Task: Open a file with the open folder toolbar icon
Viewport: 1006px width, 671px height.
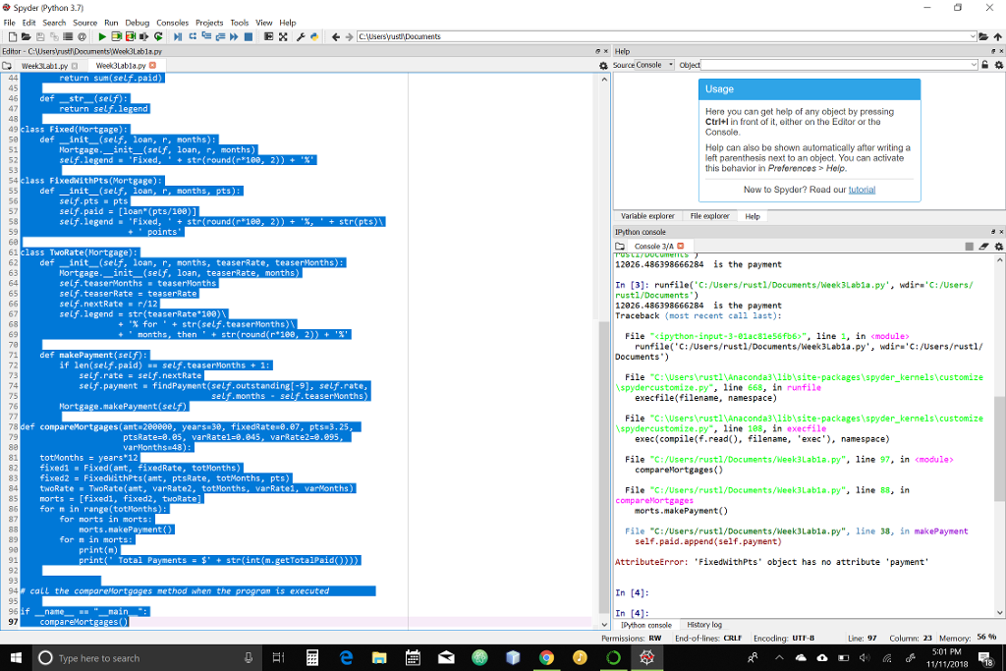Action: click(x=27, y=36)
